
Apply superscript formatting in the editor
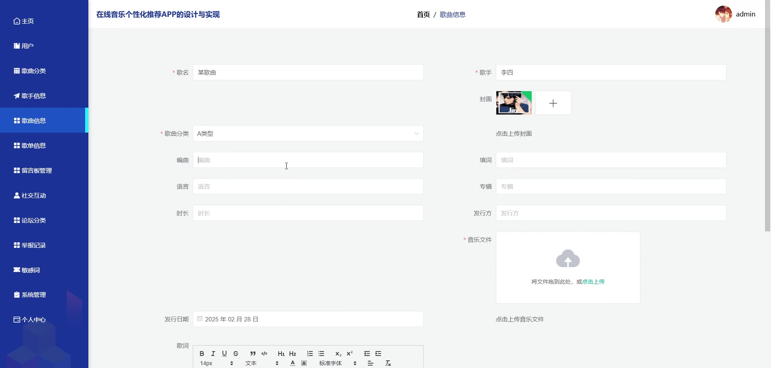click(350, 354)
